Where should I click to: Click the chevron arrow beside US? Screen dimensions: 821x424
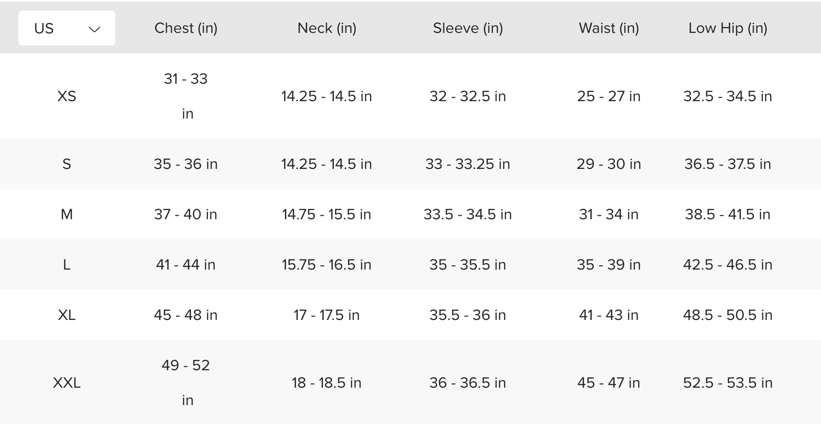coord(95,29)
